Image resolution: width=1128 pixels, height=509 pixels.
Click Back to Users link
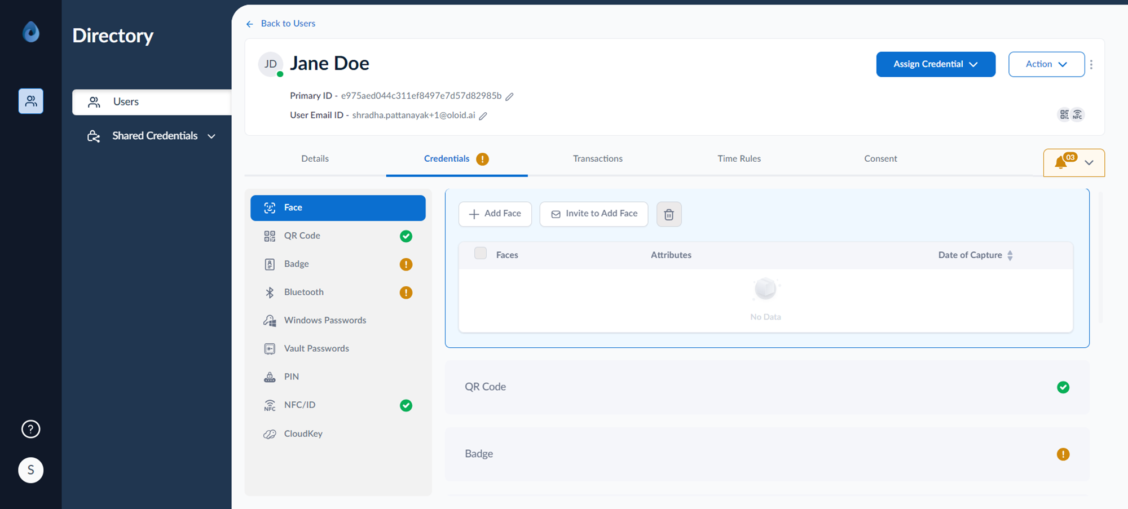(288, 24)
